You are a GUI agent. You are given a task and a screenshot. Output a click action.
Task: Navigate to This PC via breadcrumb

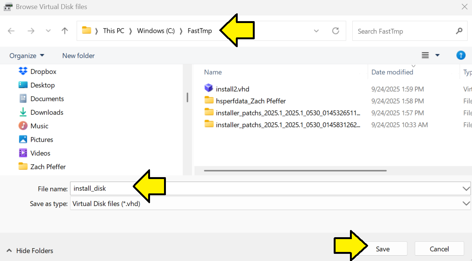click(x=113, y=31)
